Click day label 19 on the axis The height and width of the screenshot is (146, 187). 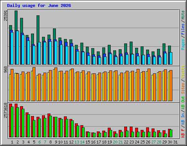[110, 142]
